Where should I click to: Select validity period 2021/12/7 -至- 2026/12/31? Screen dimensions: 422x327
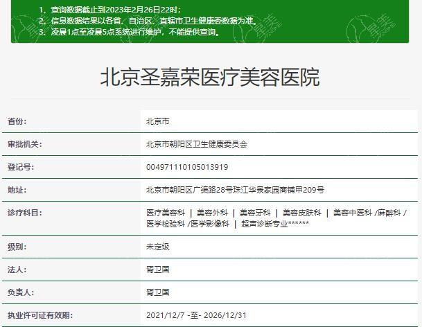[x=196, y=315]
